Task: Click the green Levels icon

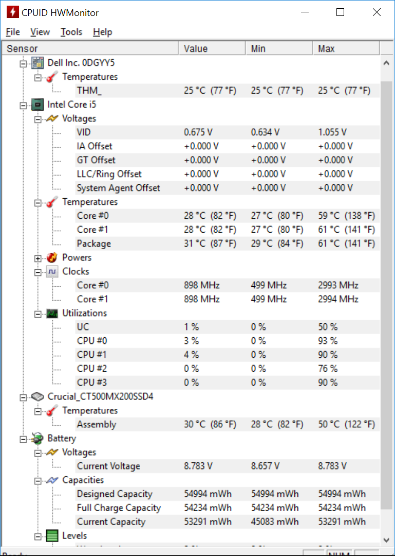Action: pos(52,536)
